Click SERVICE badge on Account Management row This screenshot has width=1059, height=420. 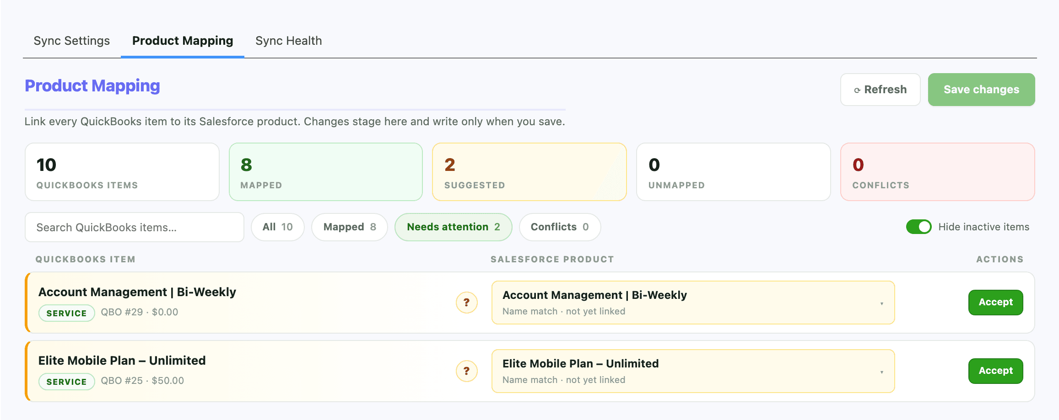pyautogui.click(x=67, y=313)
